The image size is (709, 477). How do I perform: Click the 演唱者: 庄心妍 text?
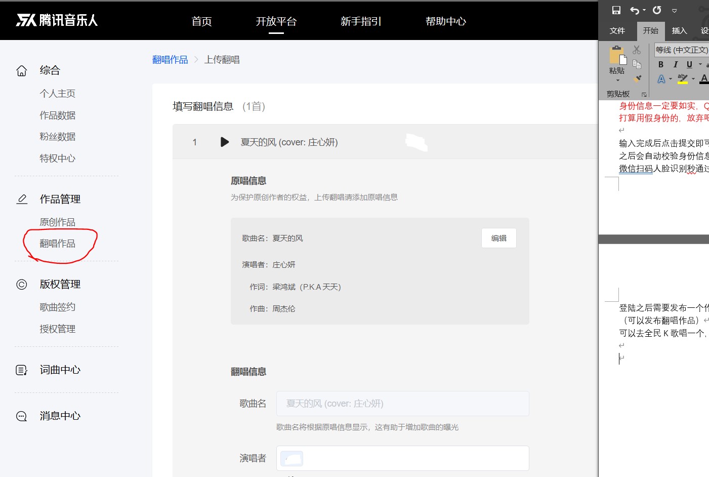pos(269,265)
